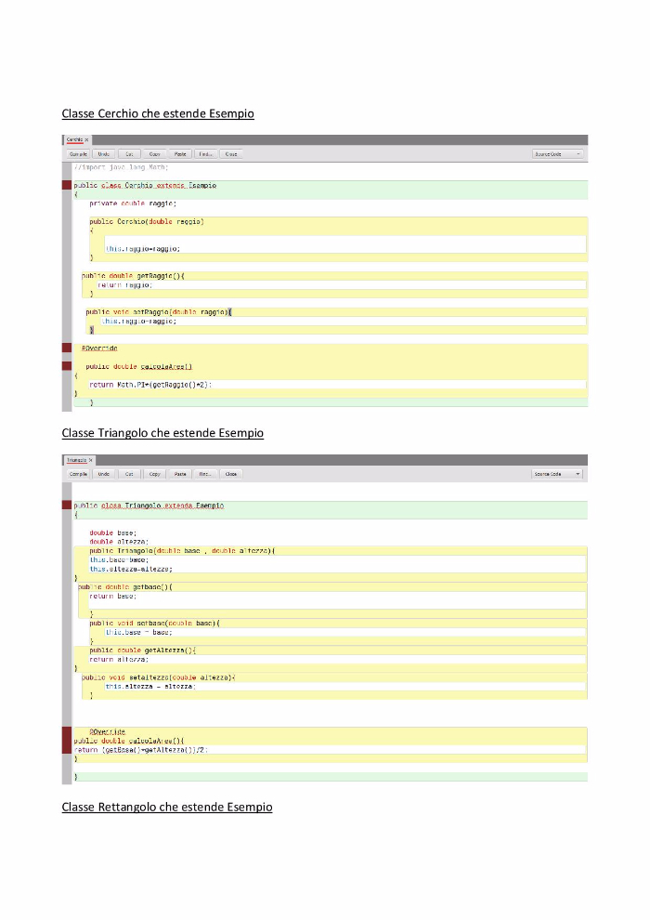Click Copy in the Cerchio editor
Image resolution: width=650 pixels, height=920 pixels.
pyautogui.click(x=155, y=154)
